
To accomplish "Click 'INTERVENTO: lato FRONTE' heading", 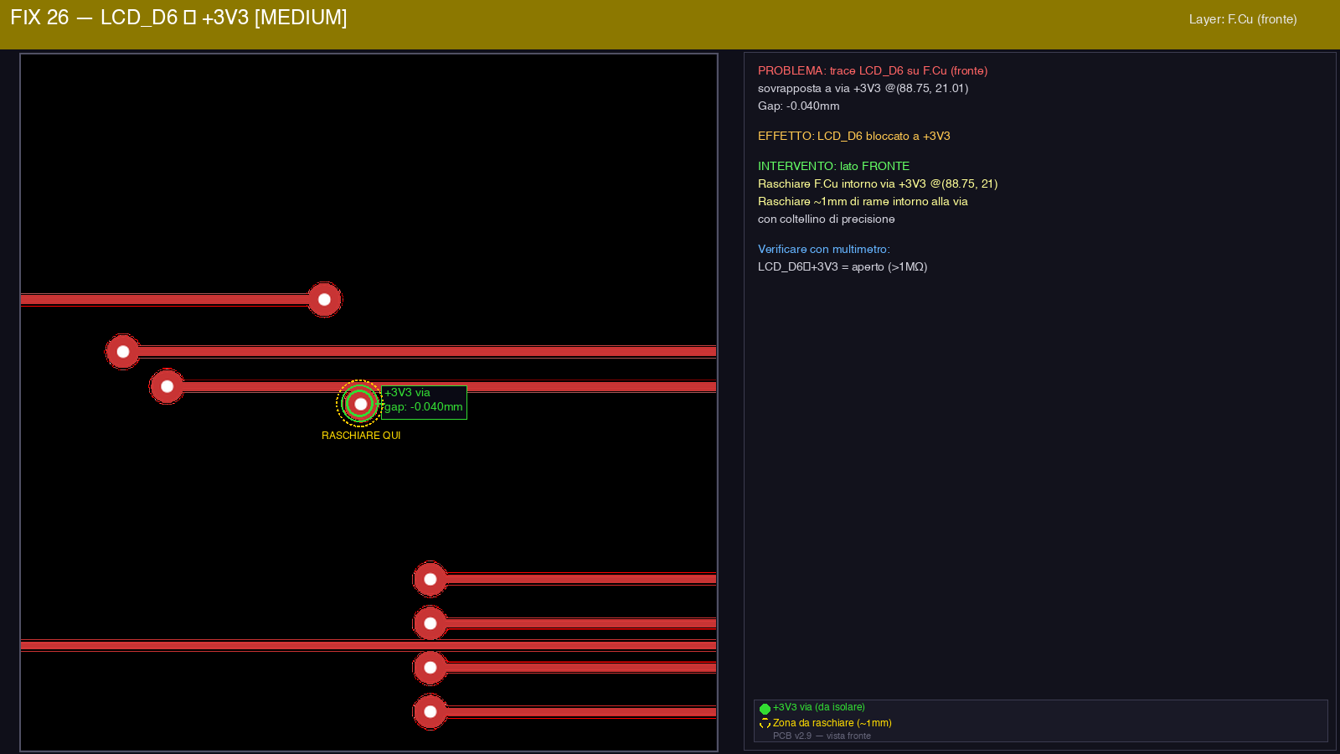I will (x=833, y=166).
